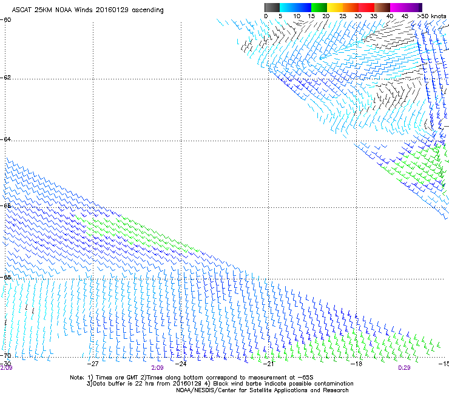Select the green 15-20 knots color bar segment

click(319, 7)
